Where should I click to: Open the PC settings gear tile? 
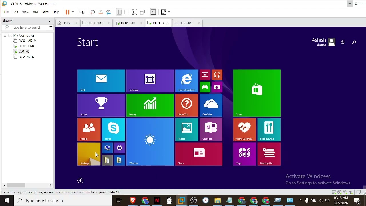coord(120,148)
